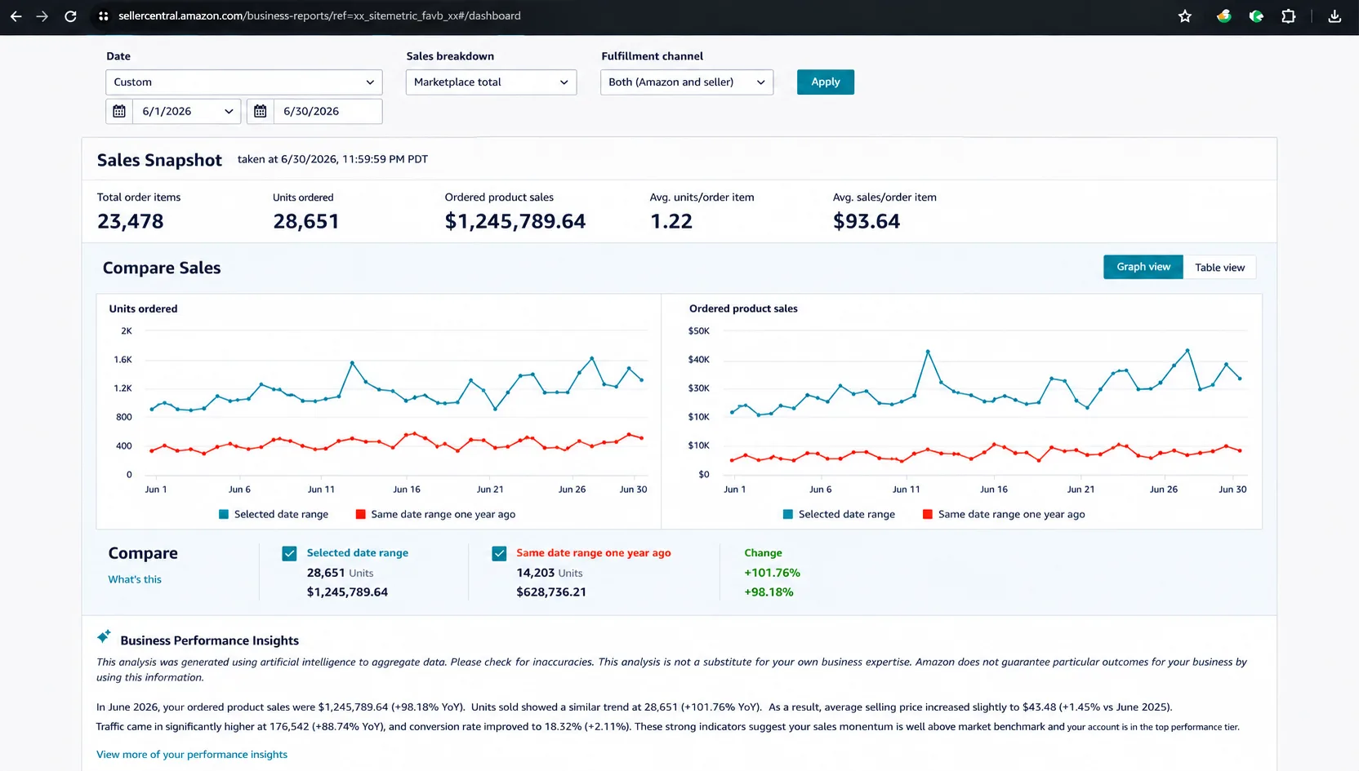Click the browser address bar URL
1359x771 pixels.
(x=319, y=16)
